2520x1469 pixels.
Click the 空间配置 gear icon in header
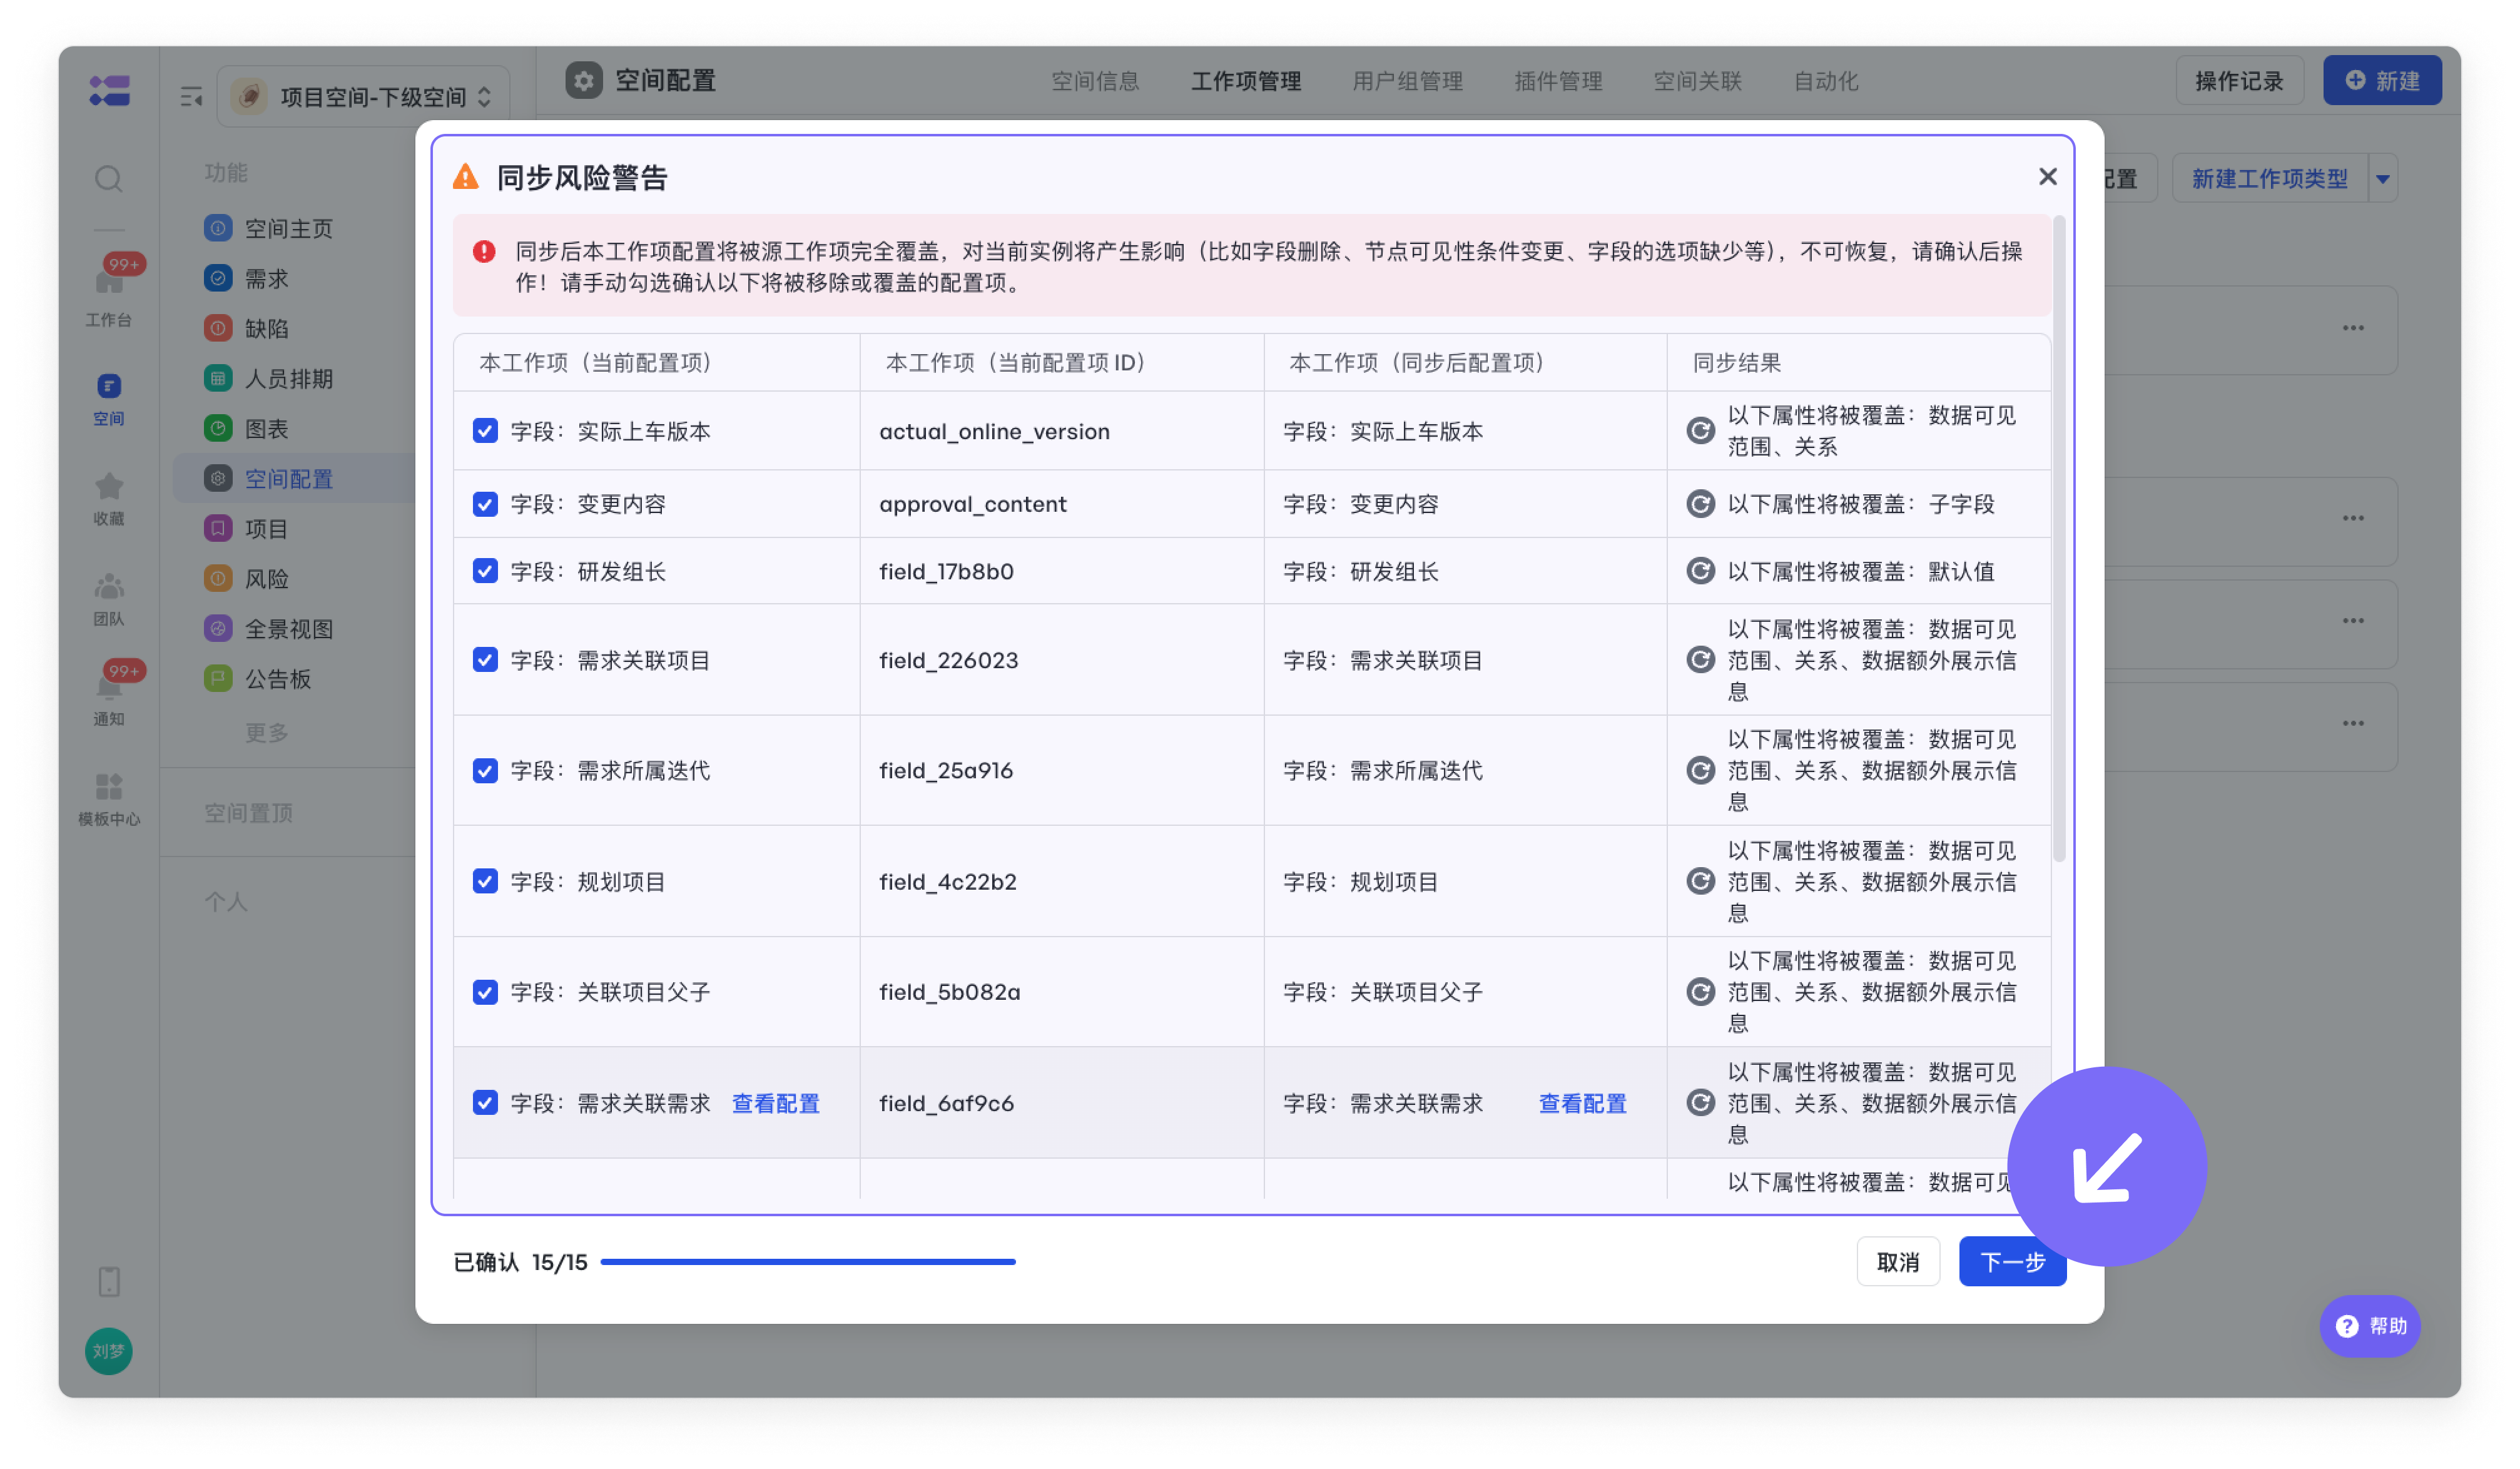coord(584,80)
